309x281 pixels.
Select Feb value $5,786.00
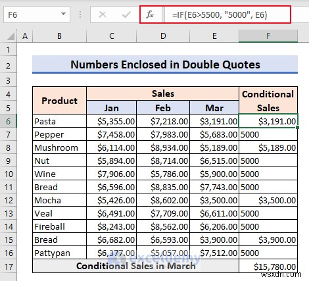click(x=163, y=174)
